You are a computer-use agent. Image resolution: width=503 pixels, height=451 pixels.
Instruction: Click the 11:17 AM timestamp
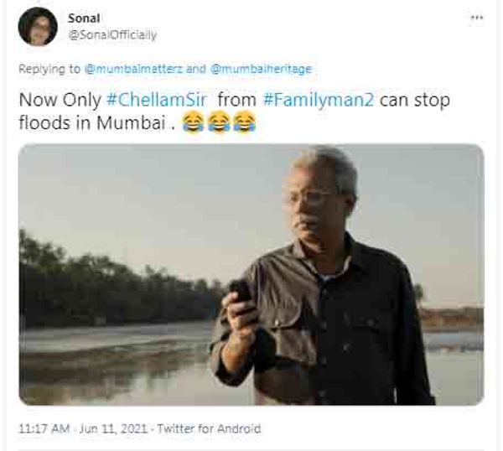click(44, 428)
